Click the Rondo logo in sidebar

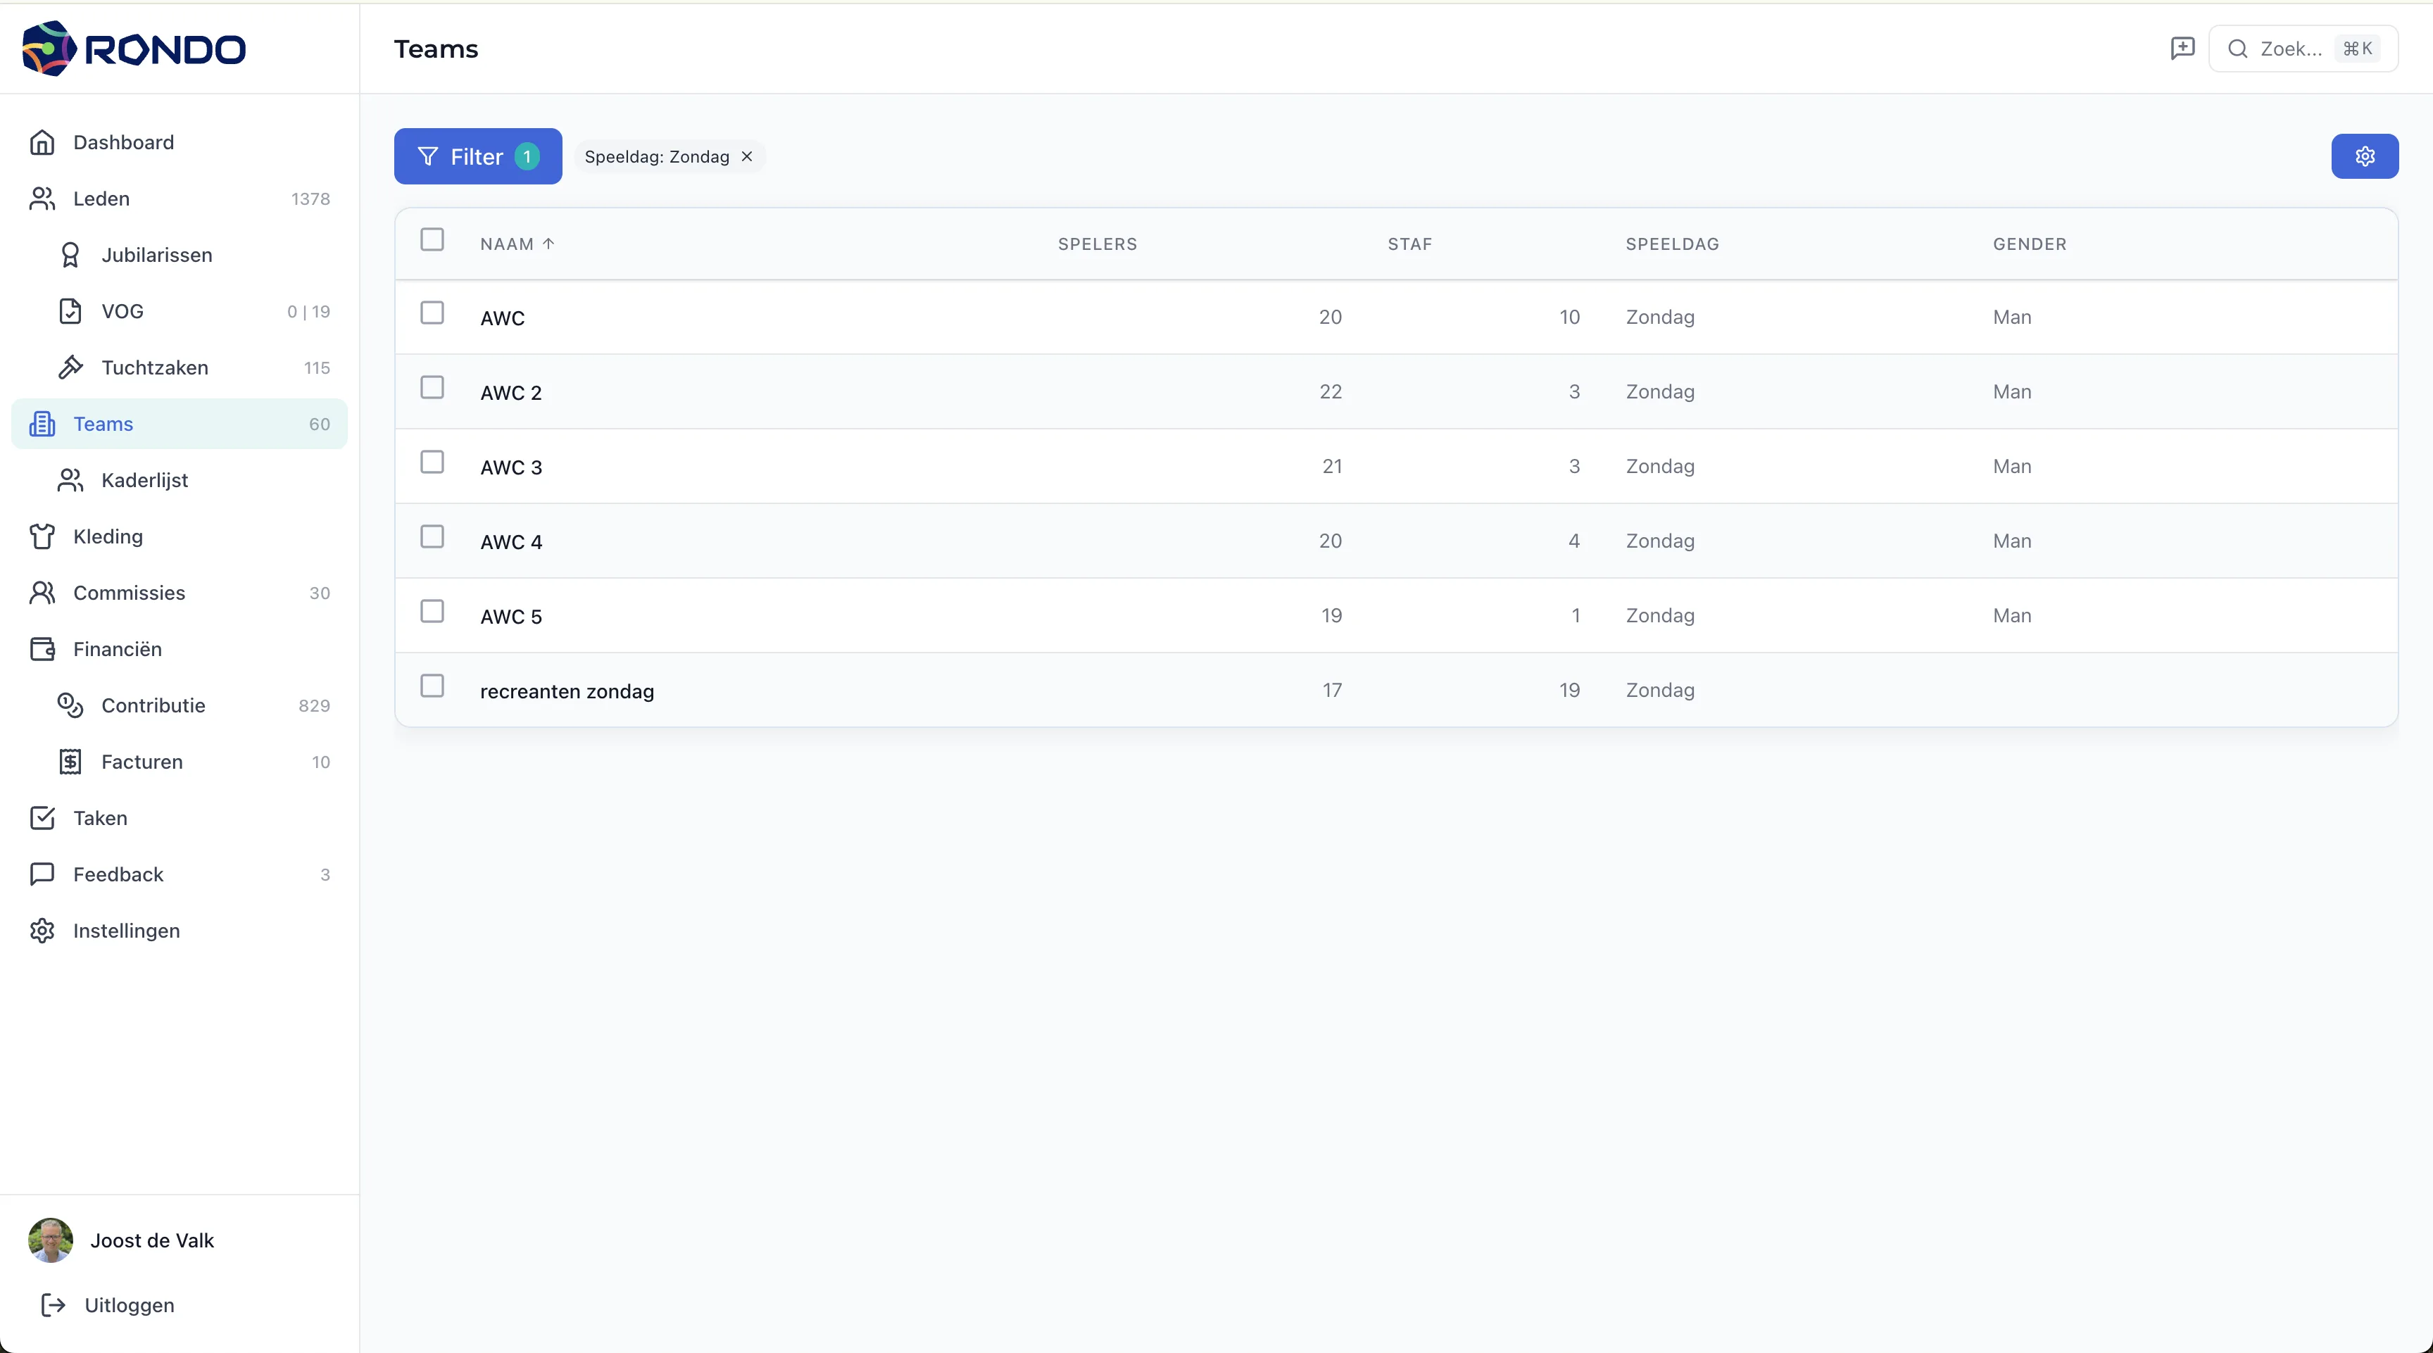point(133,48)
